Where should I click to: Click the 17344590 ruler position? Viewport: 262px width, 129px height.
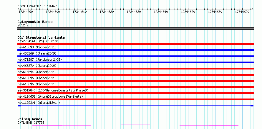26,12
